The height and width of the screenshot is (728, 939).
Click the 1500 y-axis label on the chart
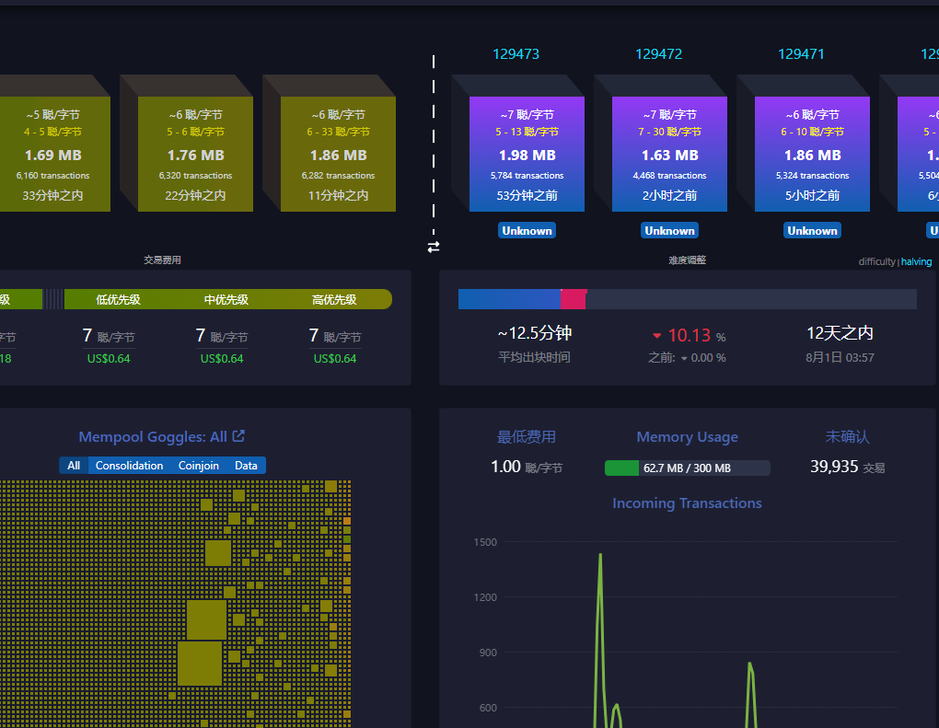click(x=485, y=542)
